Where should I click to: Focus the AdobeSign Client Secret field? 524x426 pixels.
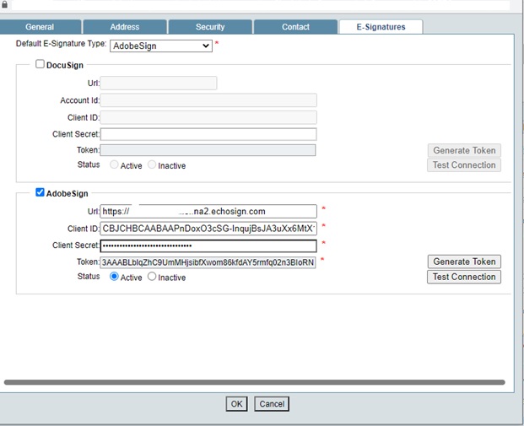[208, 246]
